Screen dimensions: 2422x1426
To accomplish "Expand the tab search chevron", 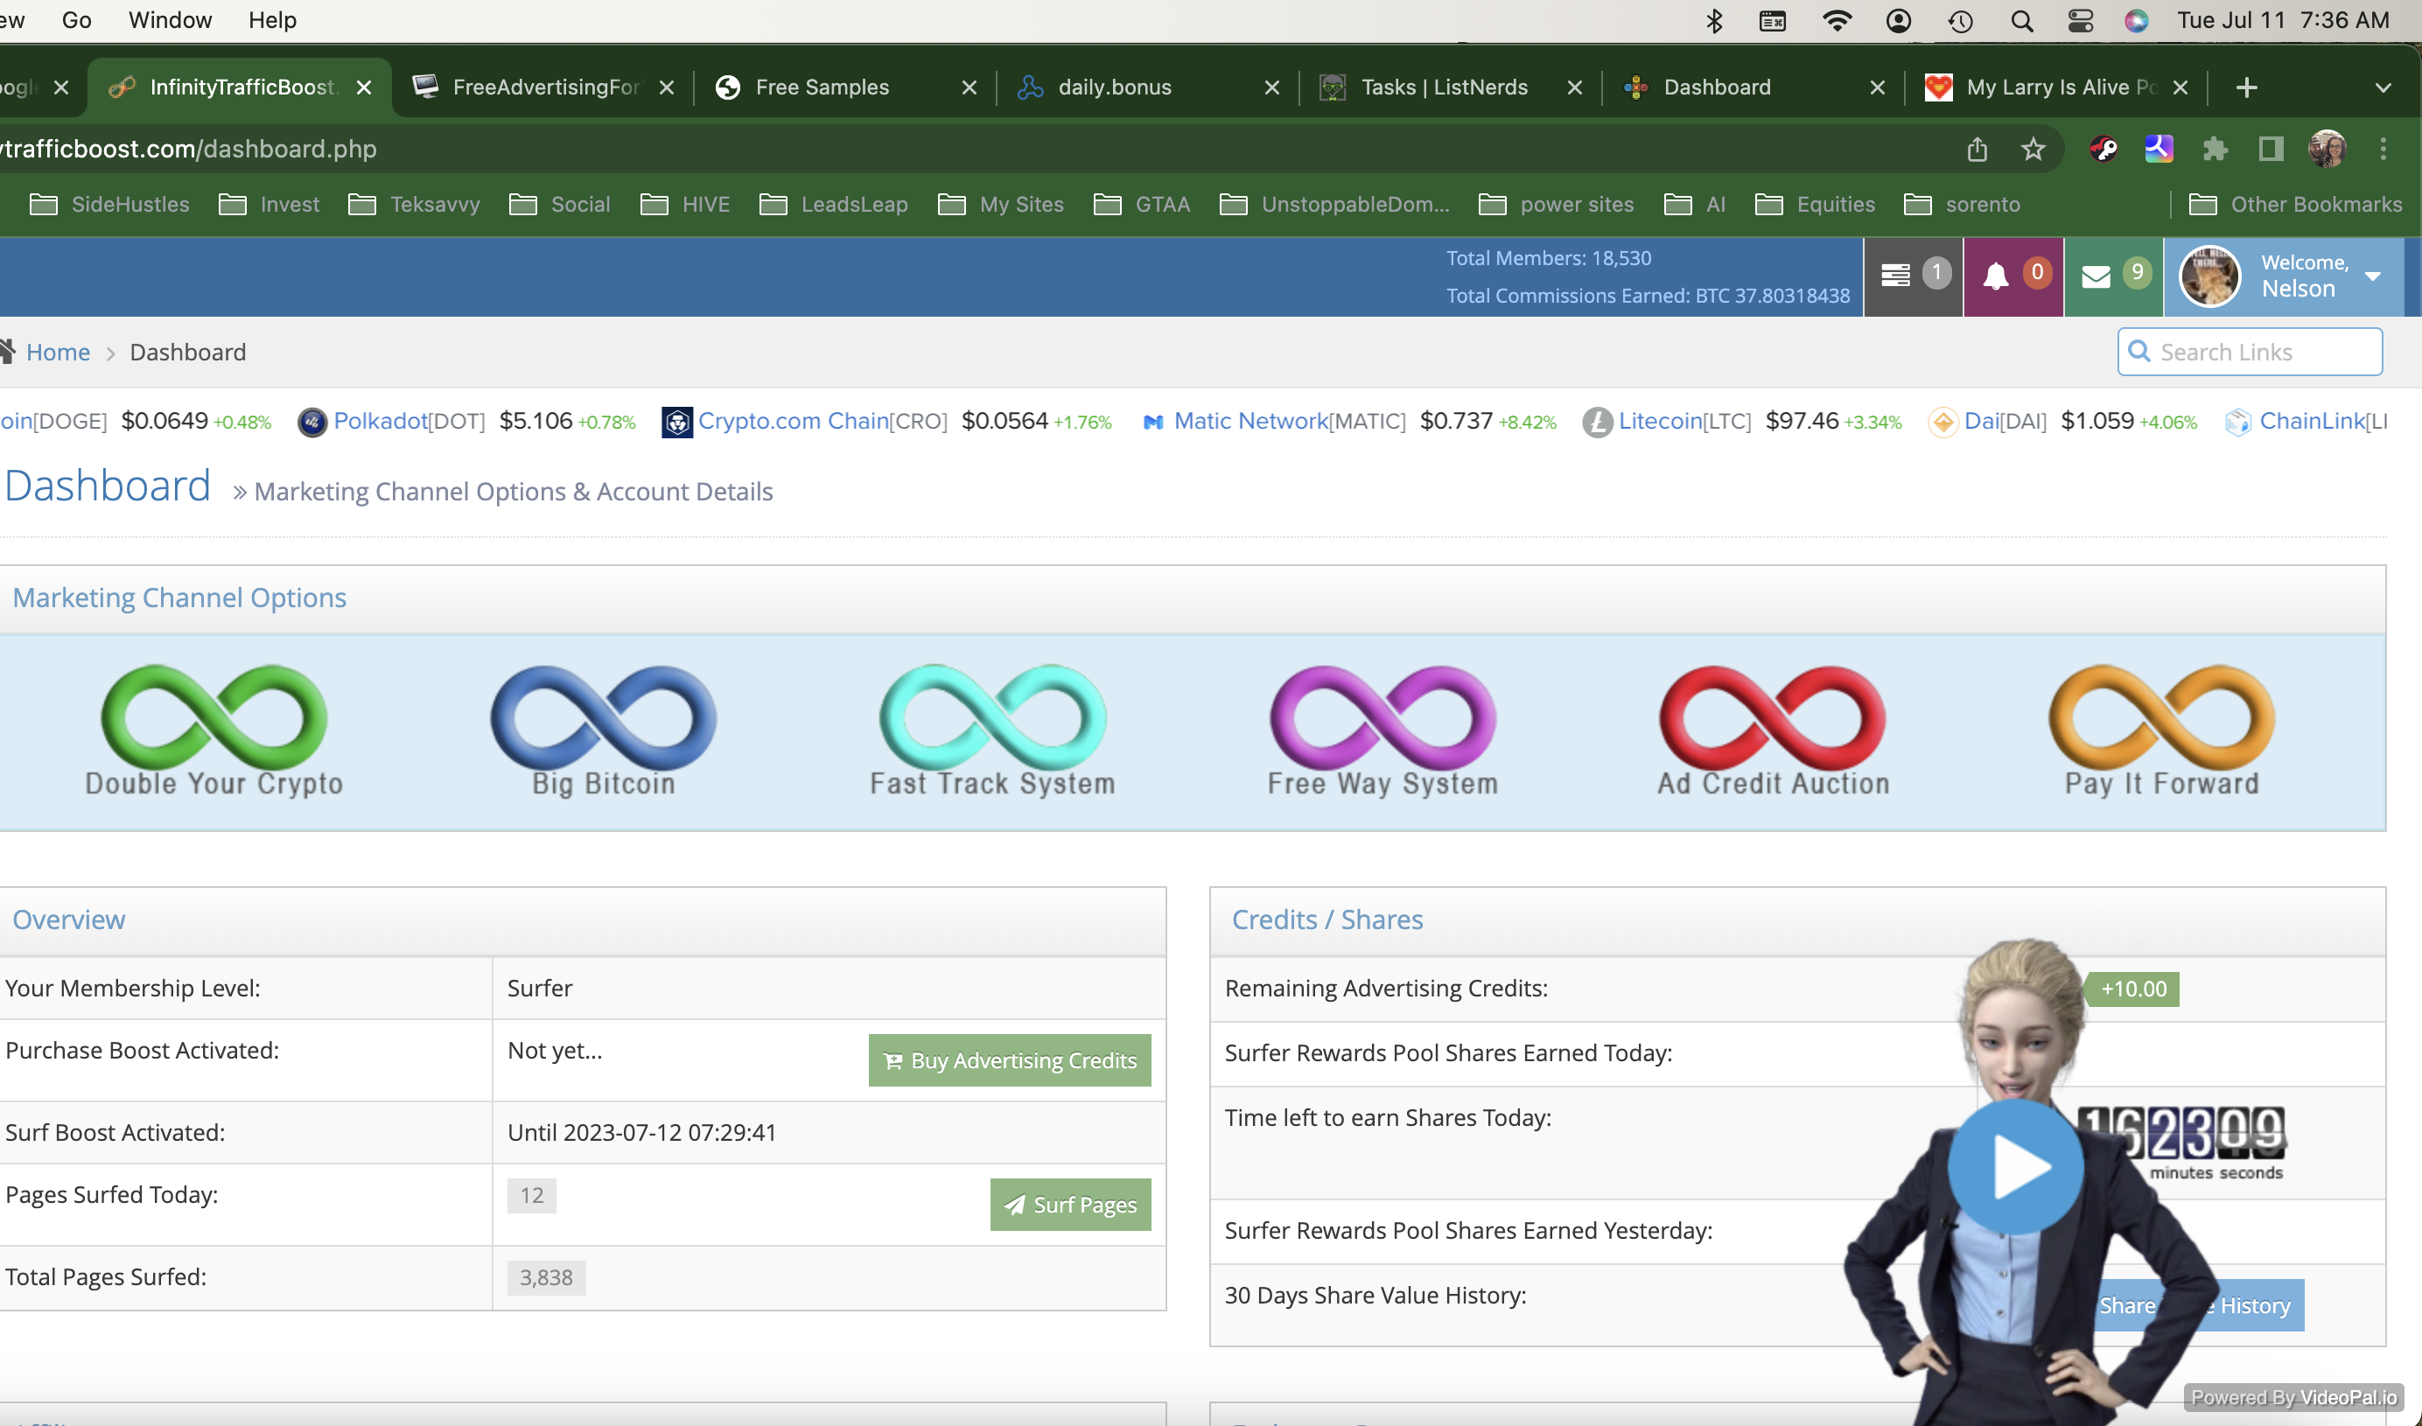I will coord(2383,87).
